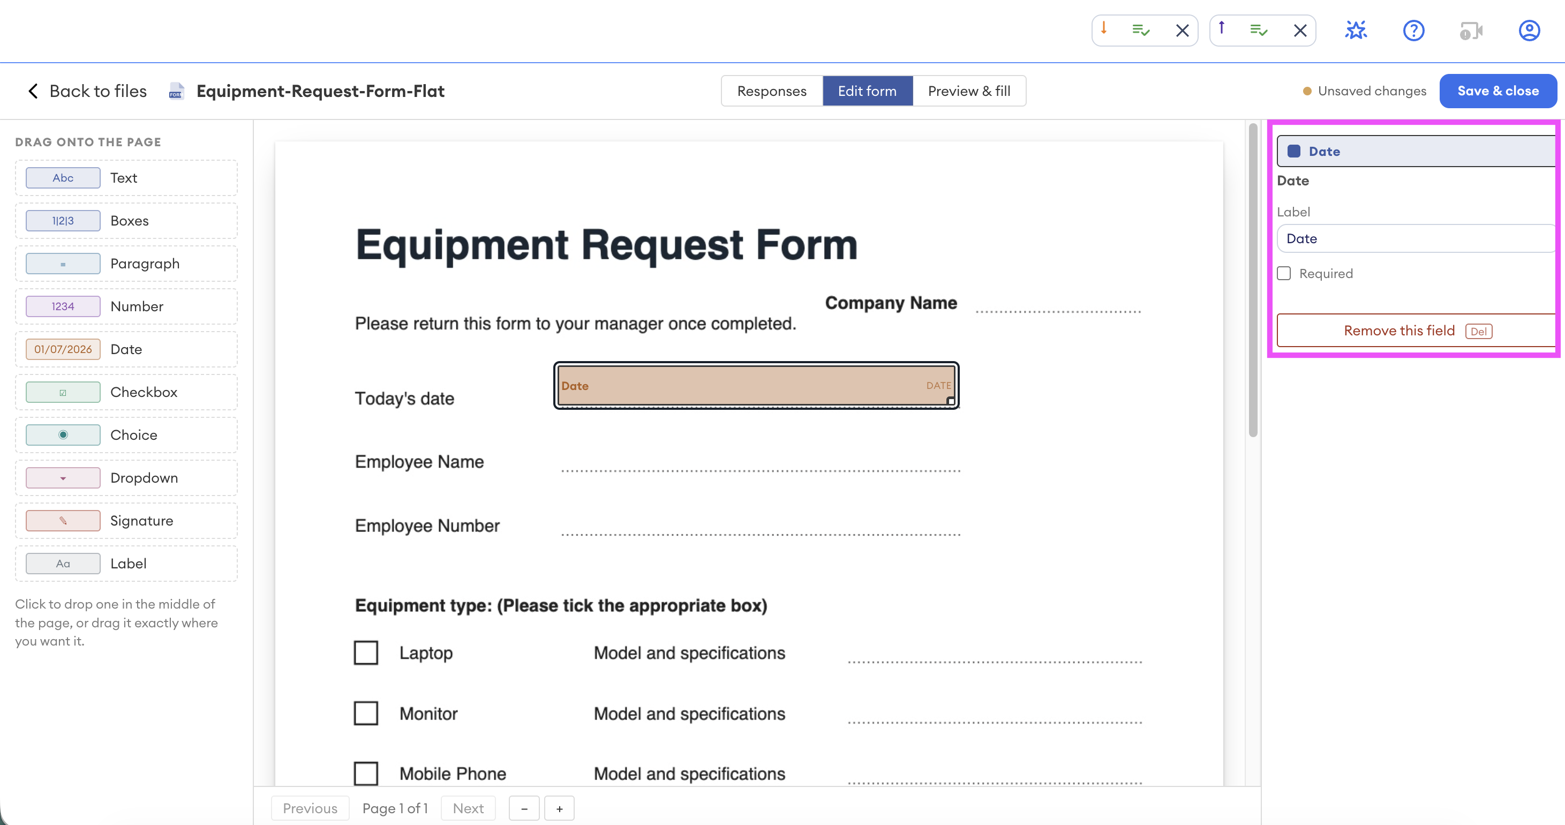Zoom in with the plus button
This screenshot has height=825, width=1565.
click(x=560, y=808)
